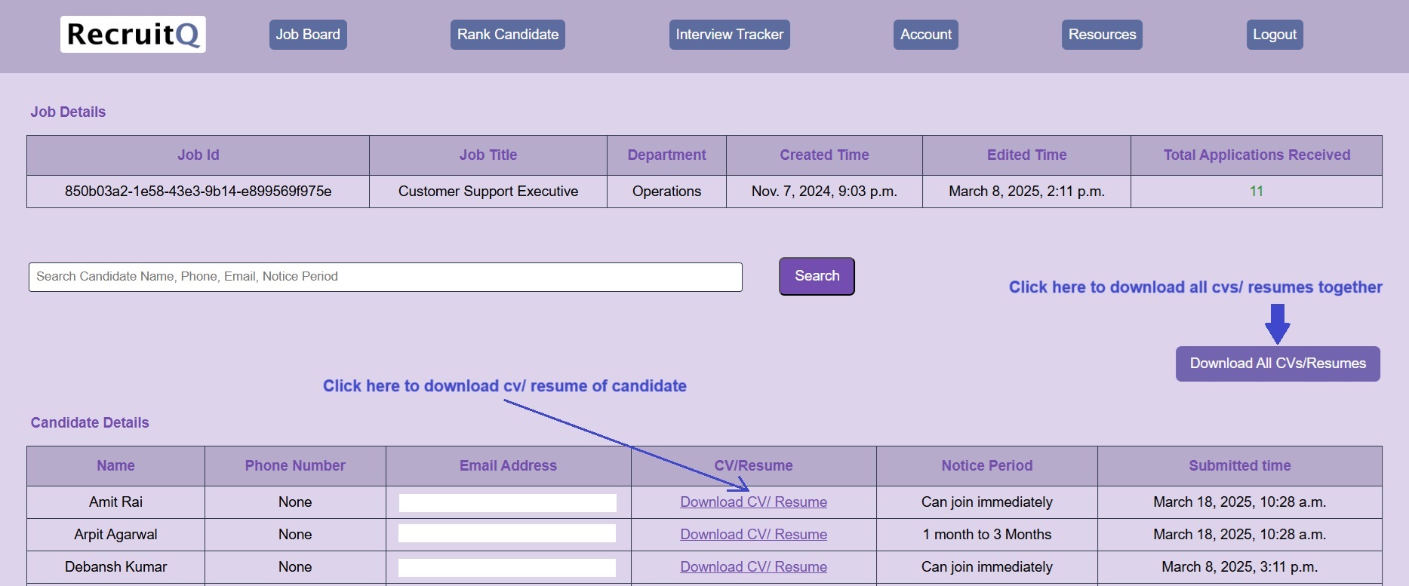1409x586 pixels.
Task: Click the Customer Support Executive job title
Action: [488, 192]
